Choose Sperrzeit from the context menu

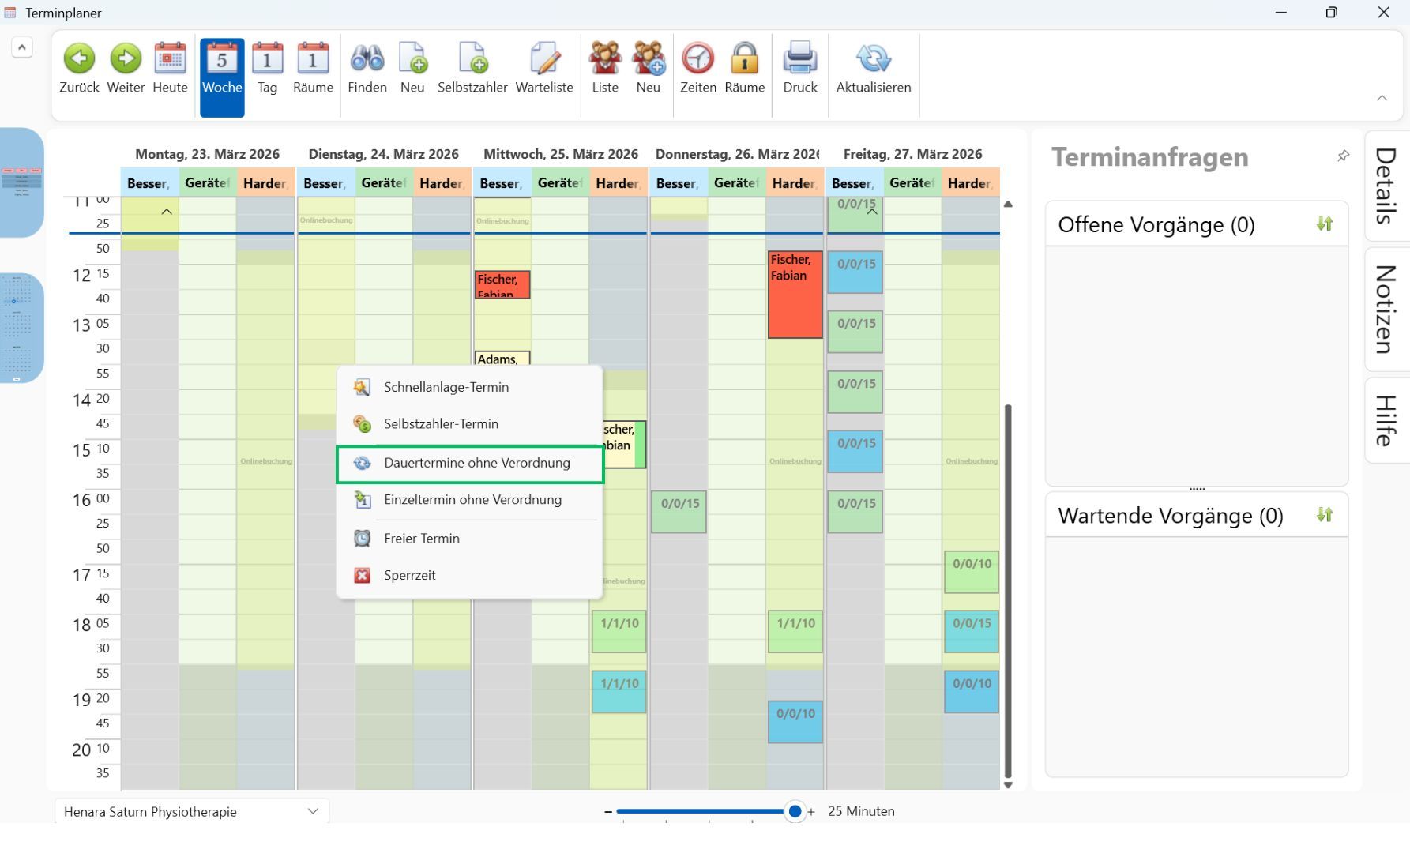pos(470,576)
